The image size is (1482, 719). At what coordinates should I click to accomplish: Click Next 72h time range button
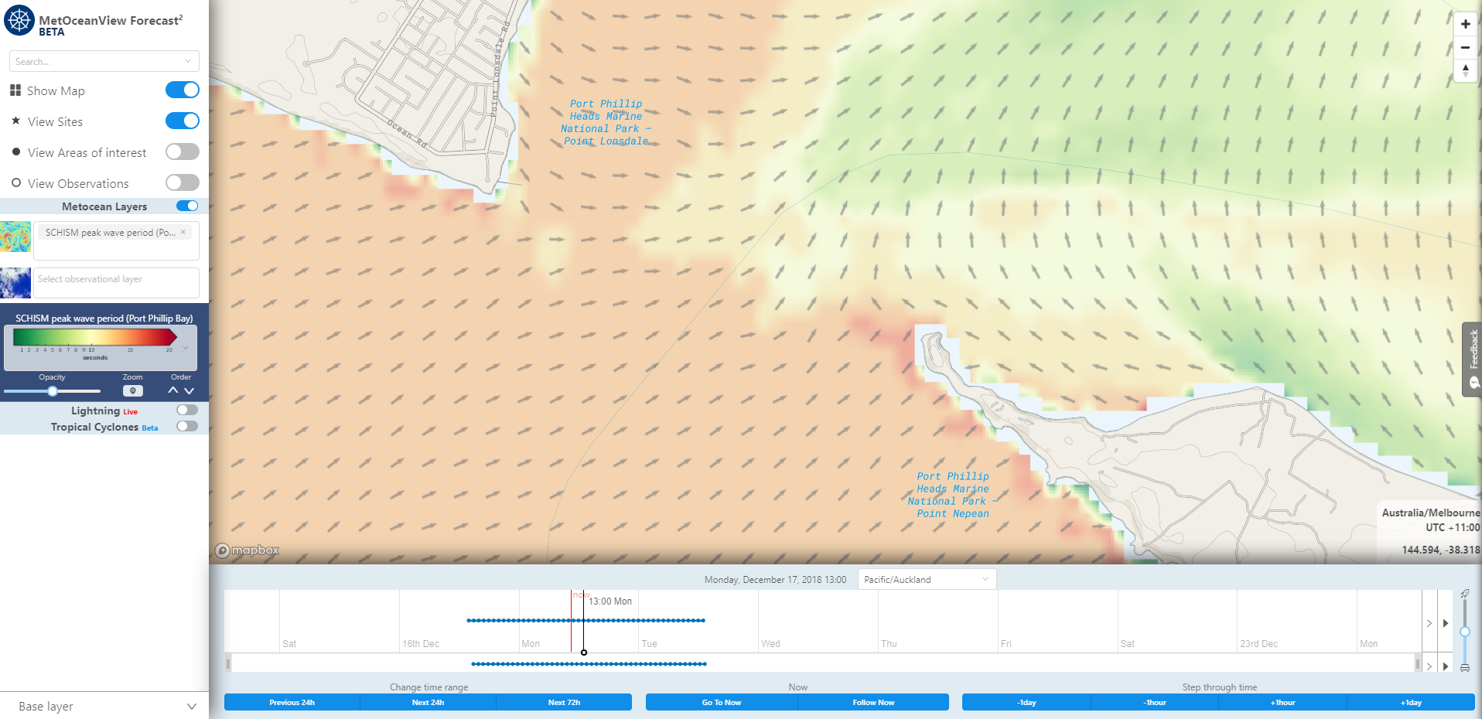pos(564,702)
